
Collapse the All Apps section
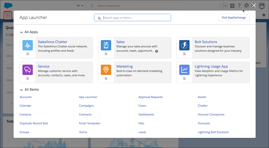(21, 32)
